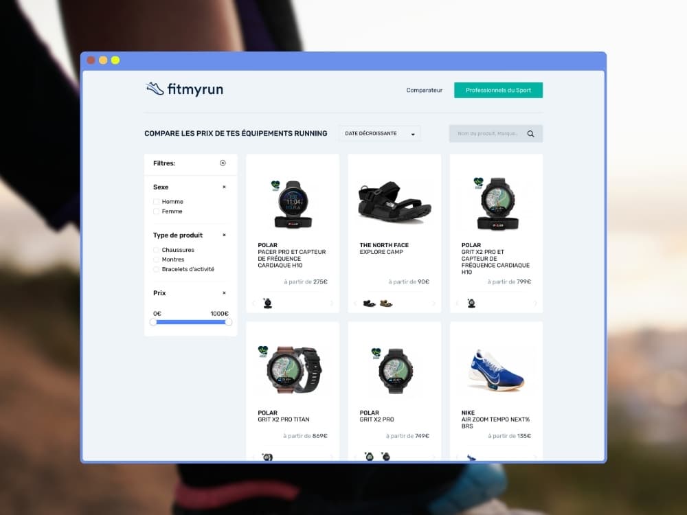Tick the Homme checkbox

pyautogui.click(x=157, y=201)
